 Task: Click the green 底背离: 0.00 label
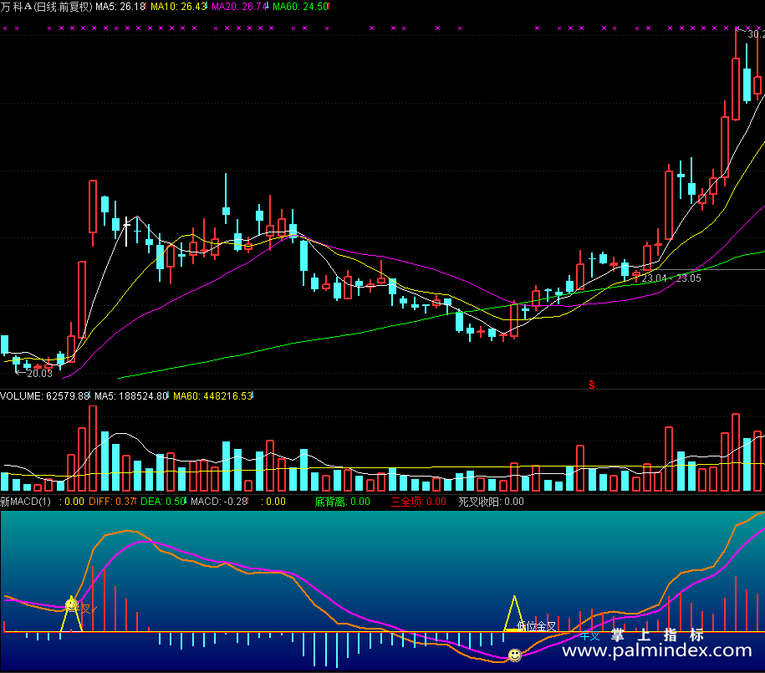pos(342,502)
